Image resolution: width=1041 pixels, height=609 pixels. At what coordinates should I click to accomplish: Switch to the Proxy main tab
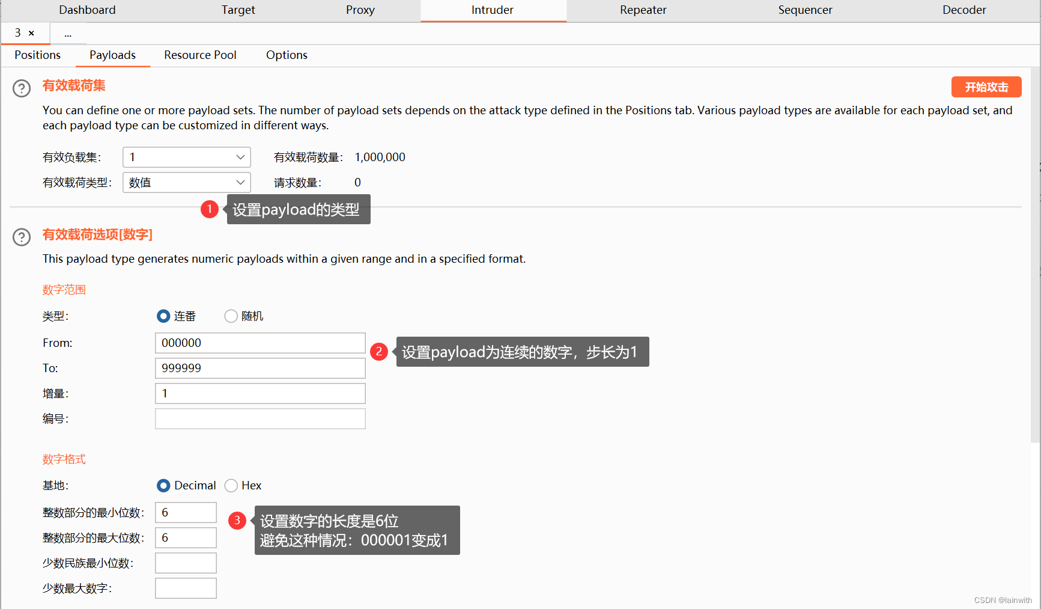(360, 10)
